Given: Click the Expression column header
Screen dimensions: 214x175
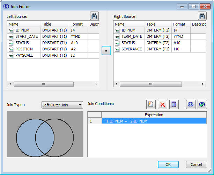Looking at the screenshot, I should (154, 115).
